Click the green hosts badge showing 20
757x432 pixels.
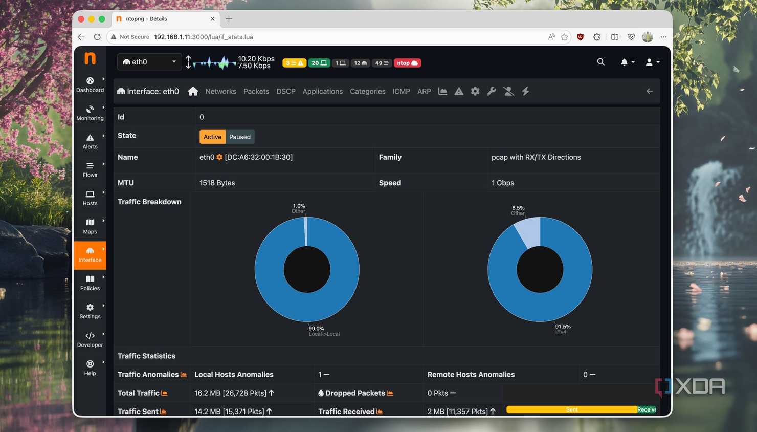(x=319, y=63)
